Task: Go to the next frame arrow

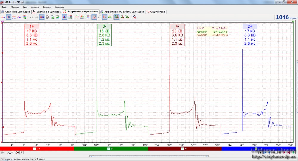Action: point(284,152)
